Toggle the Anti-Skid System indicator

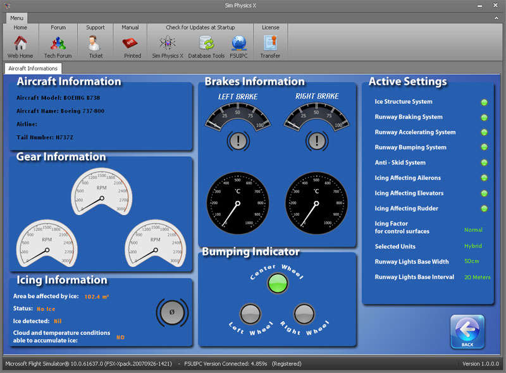coord(484,162)
